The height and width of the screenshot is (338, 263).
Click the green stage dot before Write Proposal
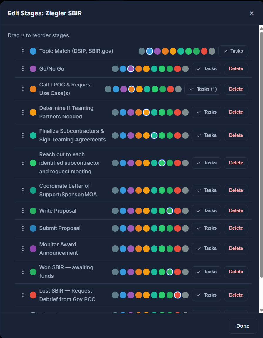[33, 211]
